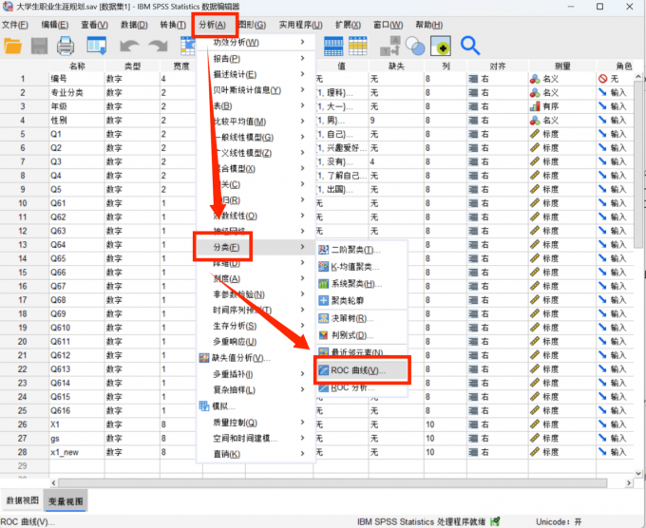Click the blue grid table toolbar icon
This screenshot has height=528, width=646.
pyautogui.click(x=333, y=46)
